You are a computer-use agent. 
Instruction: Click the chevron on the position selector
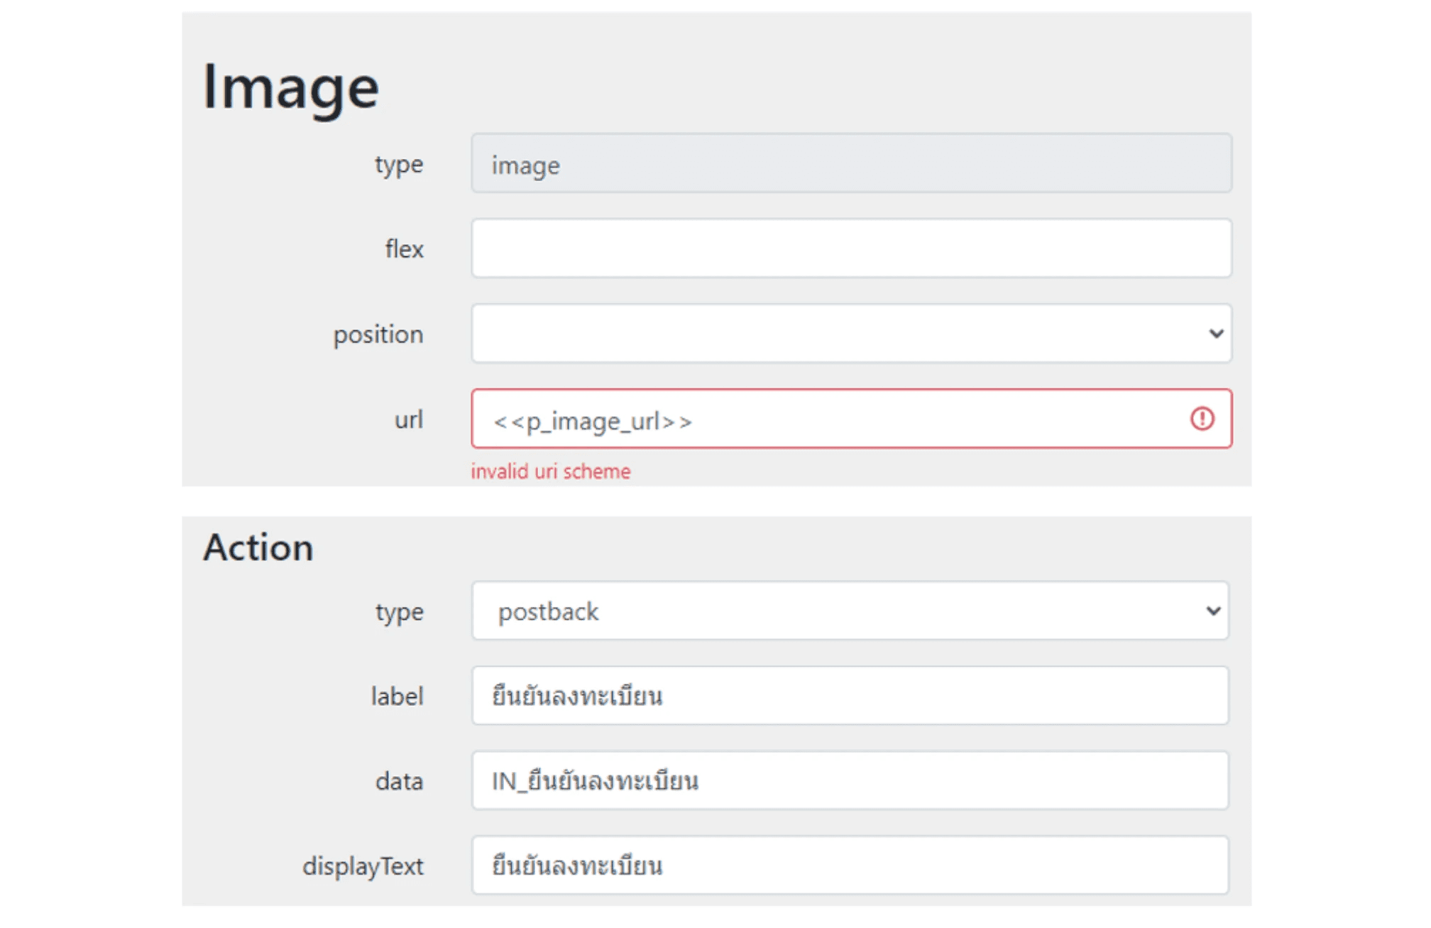tap(1215, 333)
